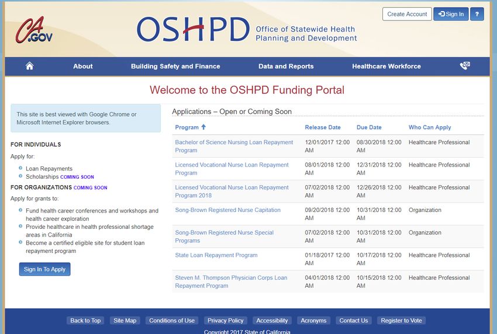
Task: Click Back to Top footer link
Action: pos(85,321)
